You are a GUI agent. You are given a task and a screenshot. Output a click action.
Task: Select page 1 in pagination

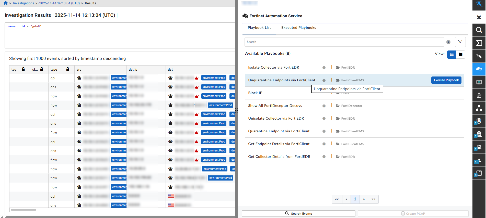(x=355, y=199)
